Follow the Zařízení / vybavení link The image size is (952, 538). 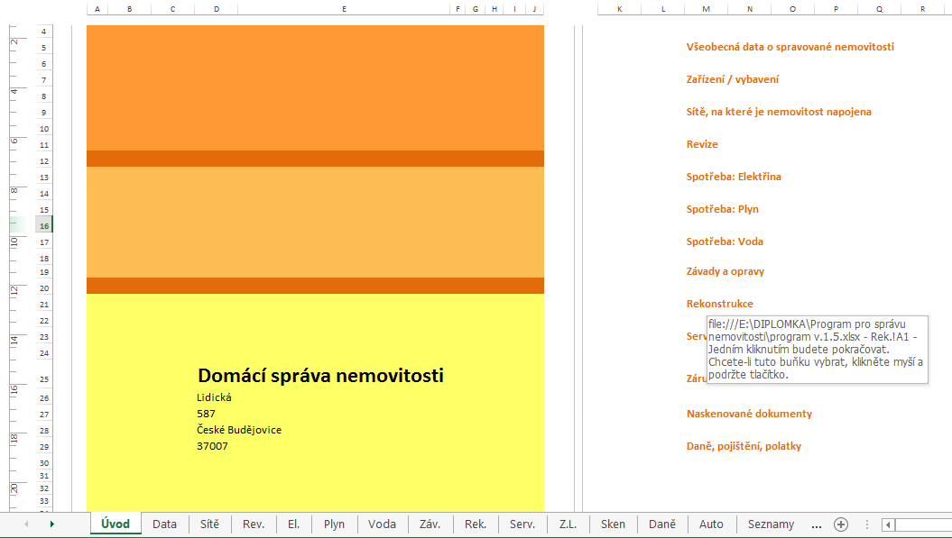click(732, 79)
